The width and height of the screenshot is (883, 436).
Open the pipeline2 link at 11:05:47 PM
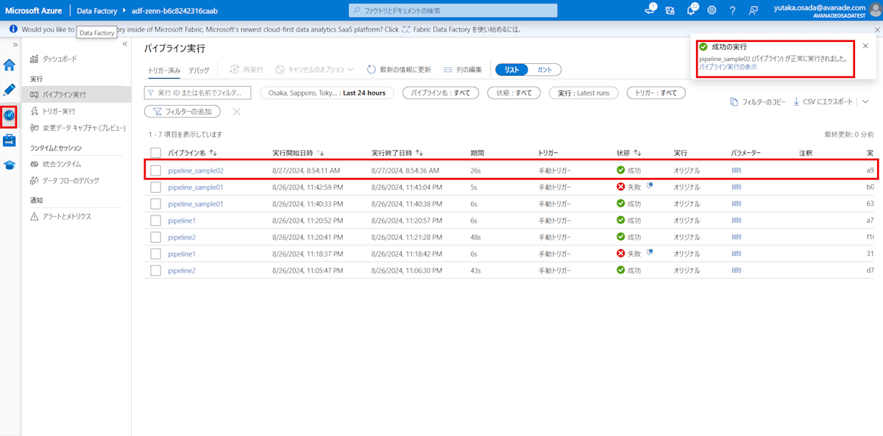coord(182,271)
